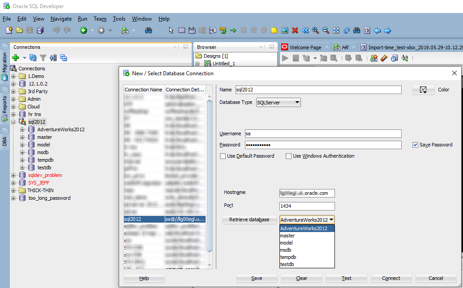Click the Save button in dialog
Screen dimensions: 463x288
257,278
